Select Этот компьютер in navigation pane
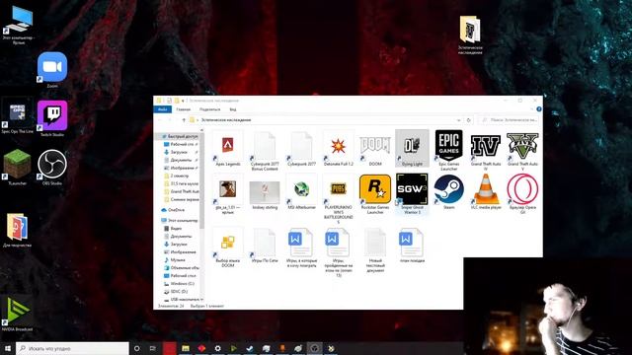The height and width of the screenshot is (355, 632). [179, 221]
